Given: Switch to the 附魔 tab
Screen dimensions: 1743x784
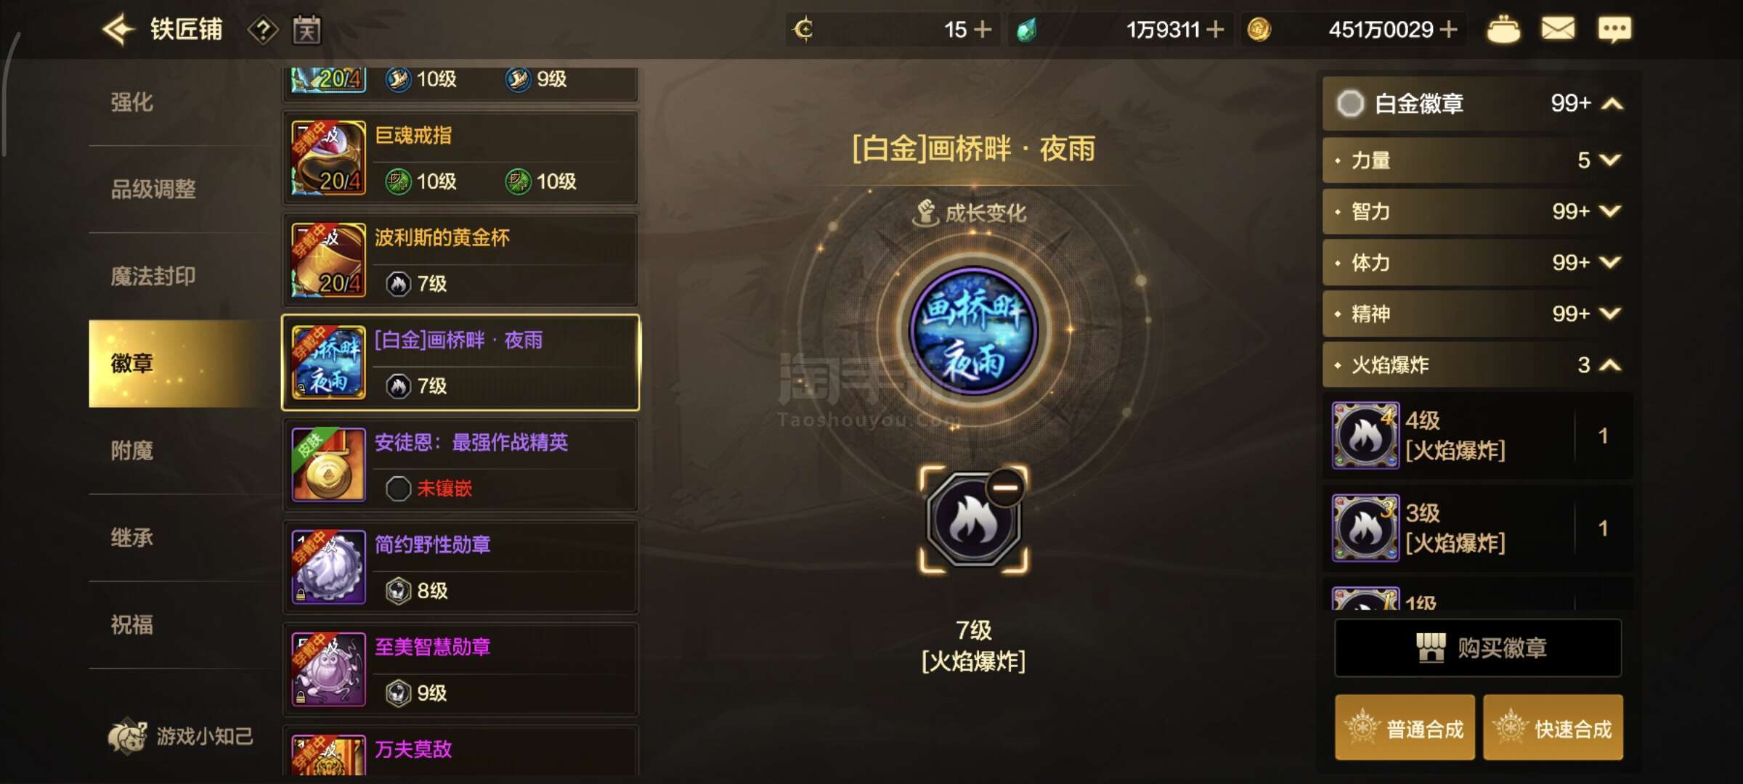Looking at the screenshot, I should pyautogui.click(x=132, y=451).
